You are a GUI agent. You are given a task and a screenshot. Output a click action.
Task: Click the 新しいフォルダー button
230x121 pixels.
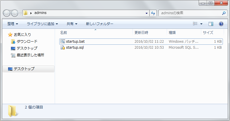[99, 24]
